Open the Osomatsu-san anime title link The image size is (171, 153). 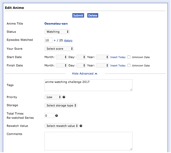(56, 24)
